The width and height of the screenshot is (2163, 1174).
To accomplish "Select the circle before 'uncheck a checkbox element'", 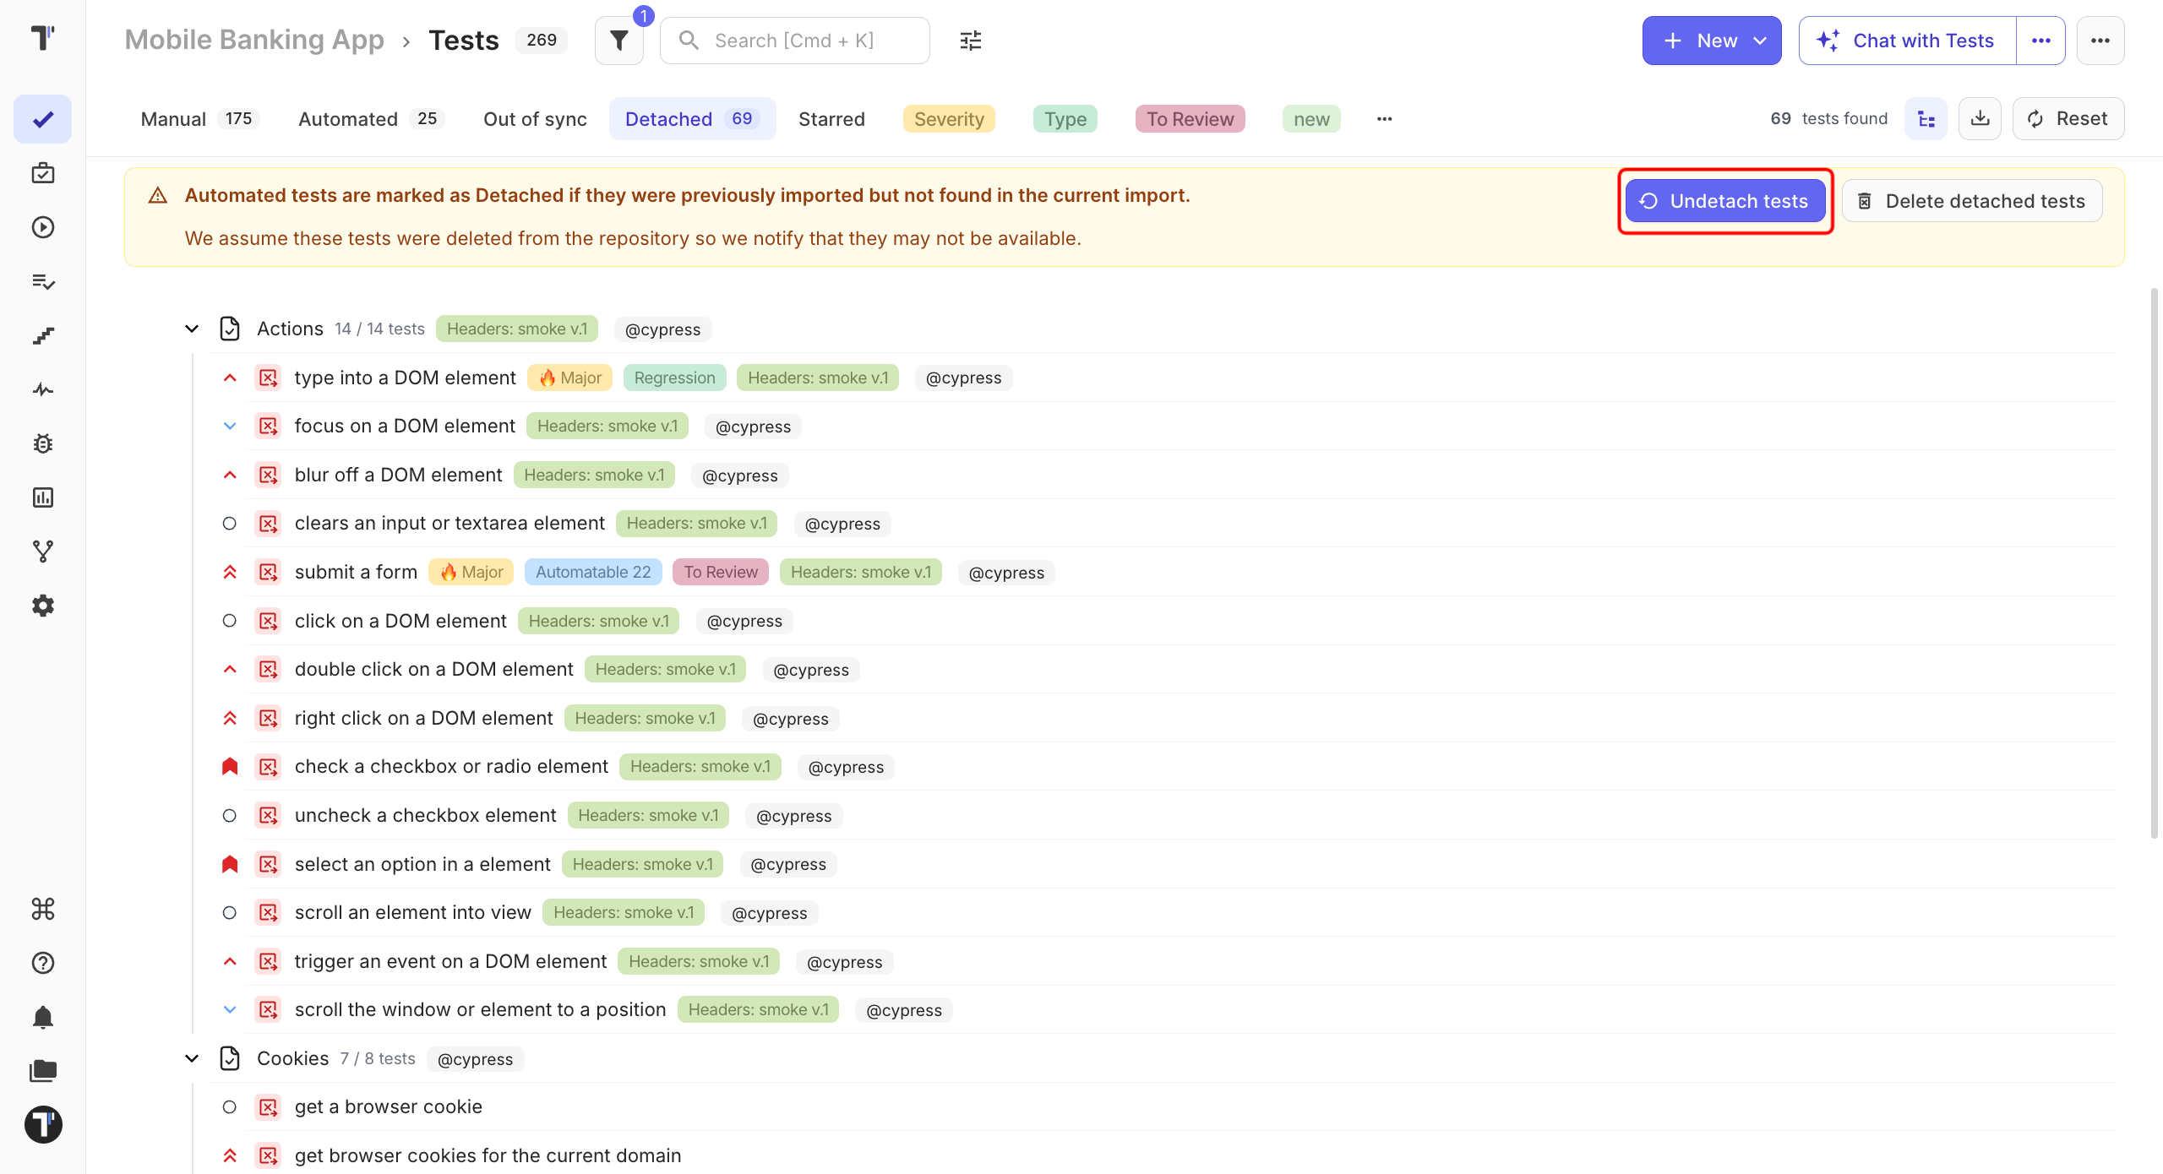I will [x=229, y=816].
